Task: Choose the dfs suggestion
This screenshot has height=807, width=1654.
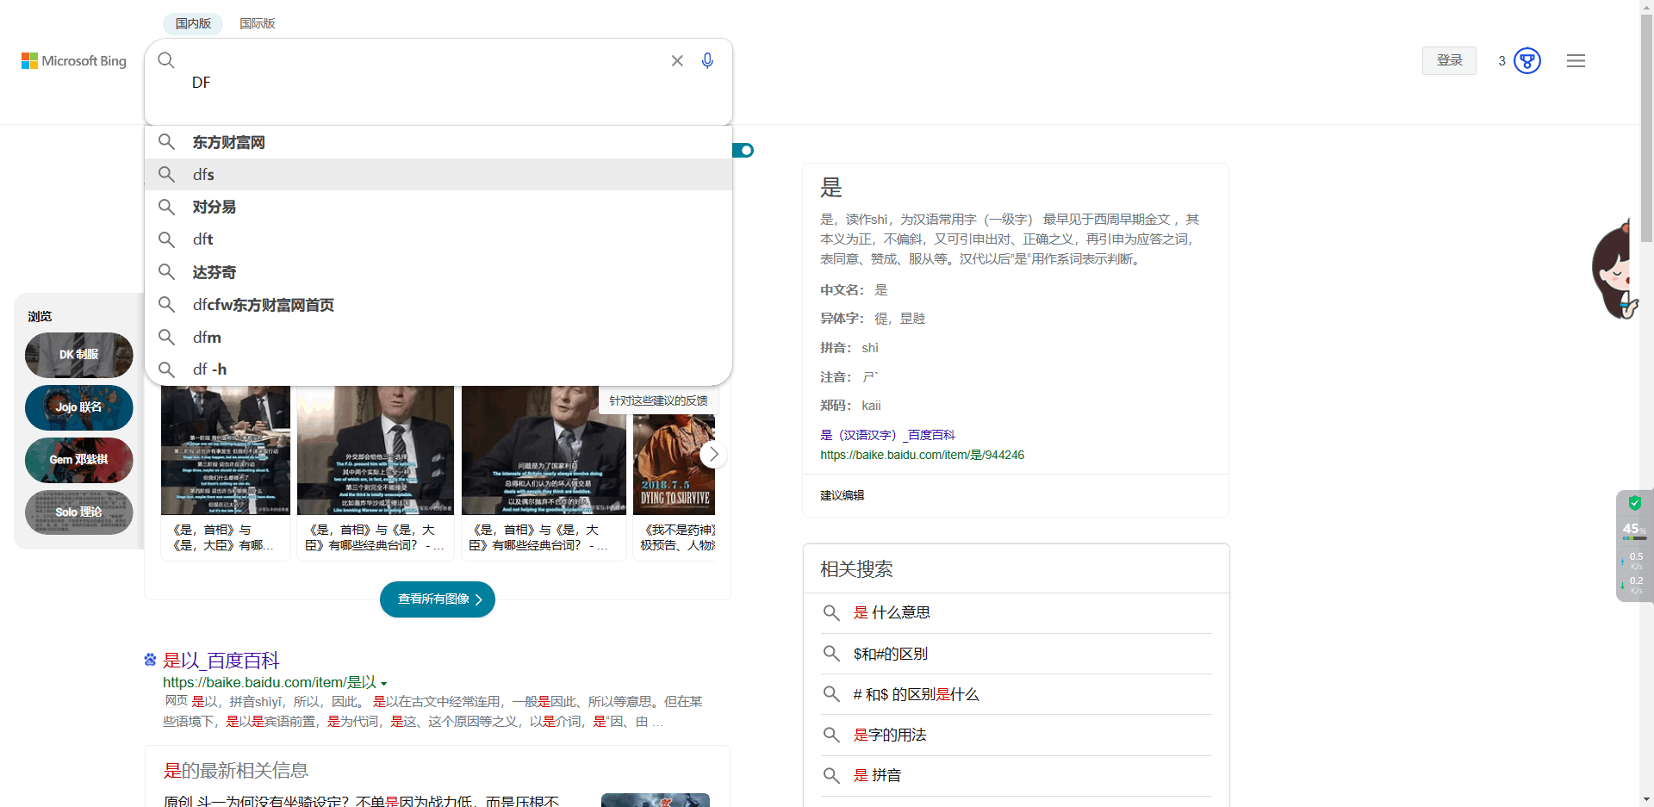Action: tap(438, 175)
